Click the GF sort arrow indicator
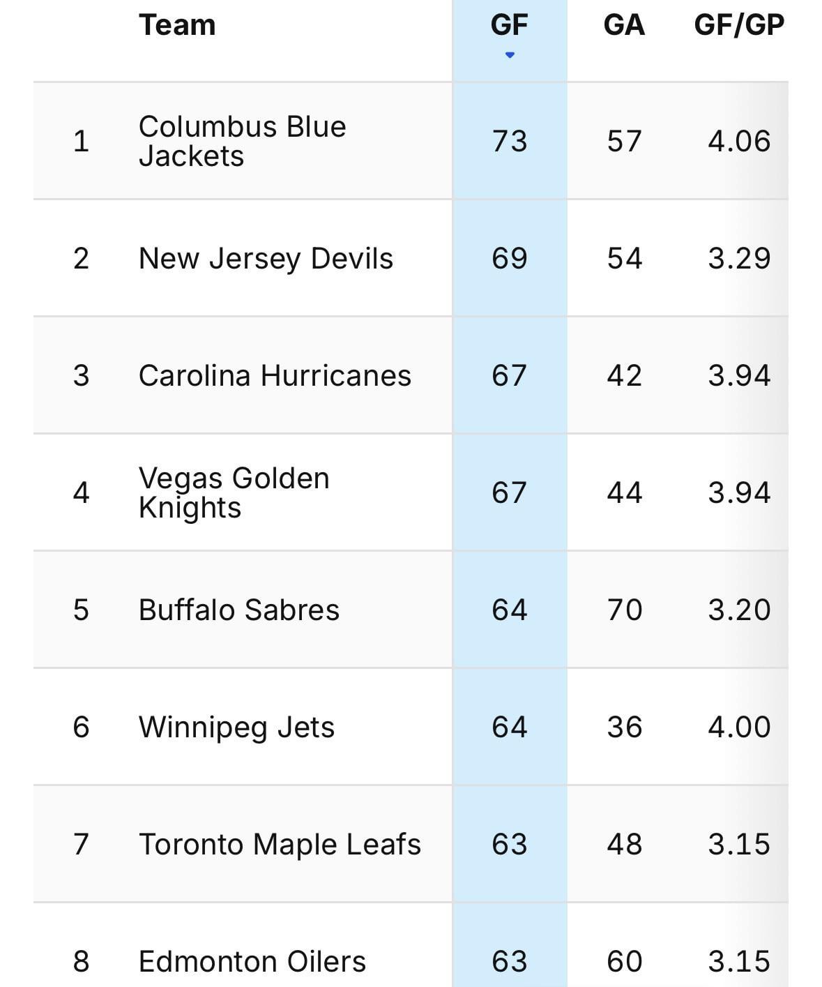The height and width of the screenshot is (987, 822). click(x=510, y=55)
